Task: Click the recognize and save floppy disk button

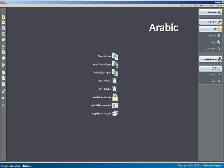Action: 210,68
